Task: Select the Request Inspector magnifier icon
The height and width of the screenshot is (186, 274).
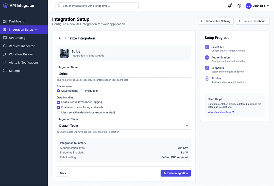Action: 5,46
